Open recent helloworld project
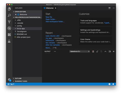This screenshot has width=122, height=94. click(50, 40)
